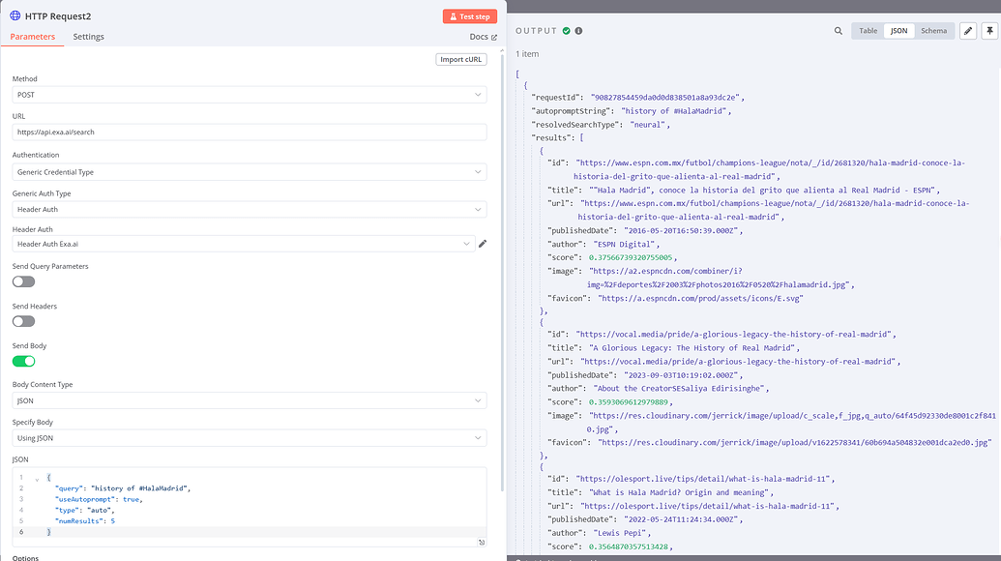The width and height of the screenshot is (1001, 561).
Task: Expand the JSON editor using its corner icon
Action: coord(481,543)
